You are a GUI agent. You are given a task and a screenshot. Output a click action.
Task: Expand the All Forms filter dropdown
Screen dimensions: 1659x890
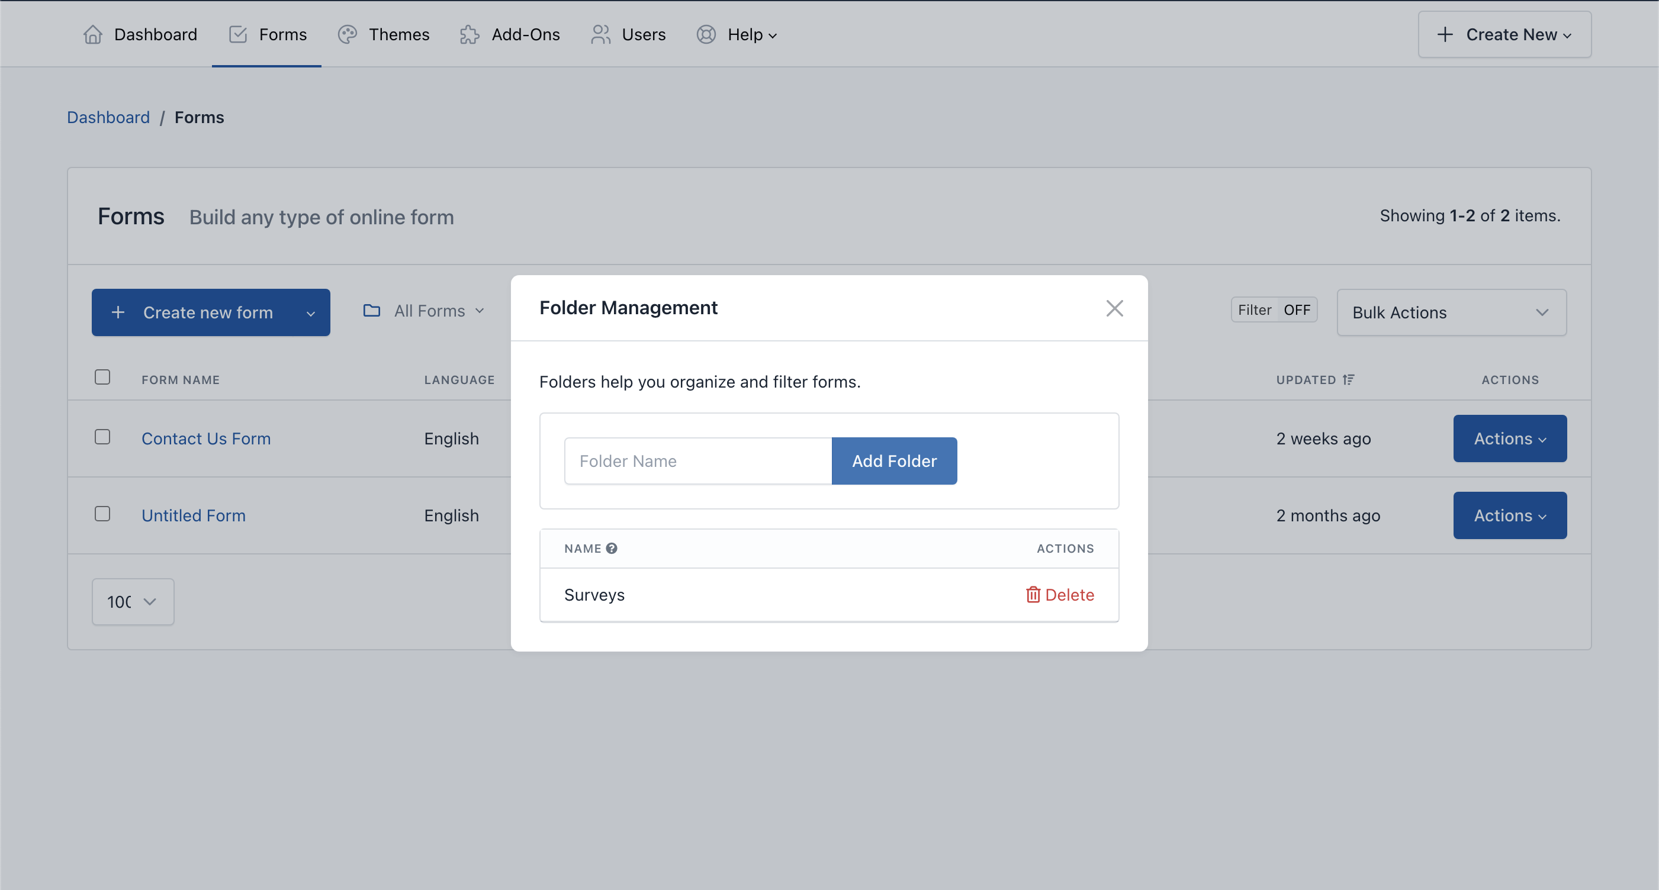pos(428,311)
